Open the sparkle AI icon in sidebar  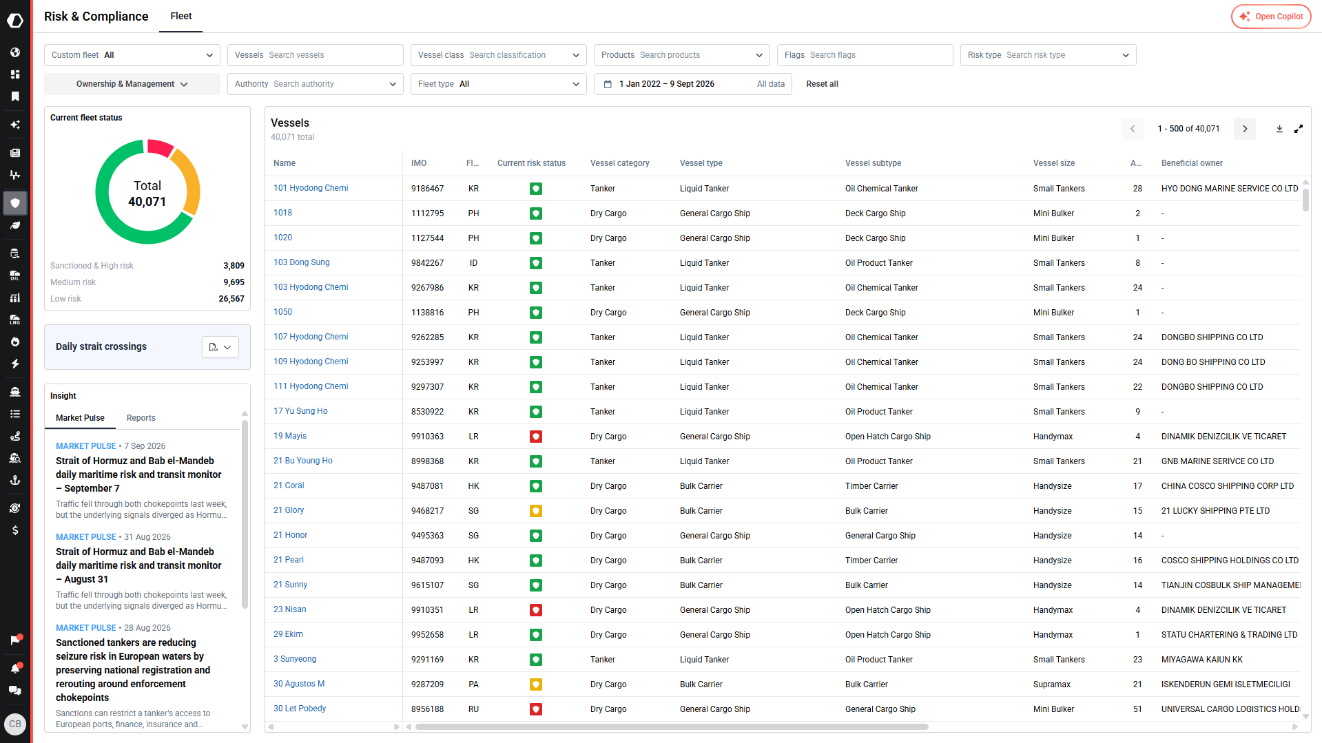[15, 125]
